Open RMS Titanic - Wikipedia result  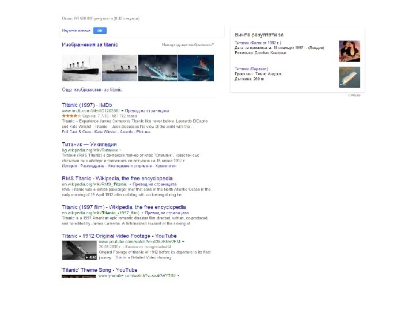(117, 179)
